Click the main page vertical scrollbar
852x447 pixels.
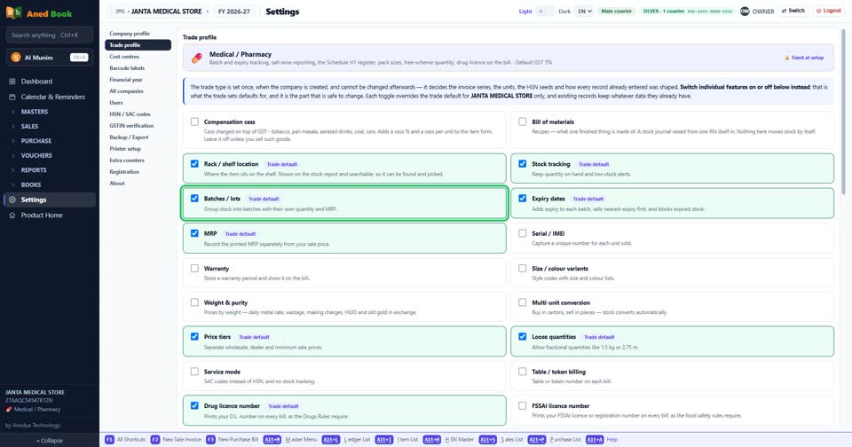tap(843, 112)
